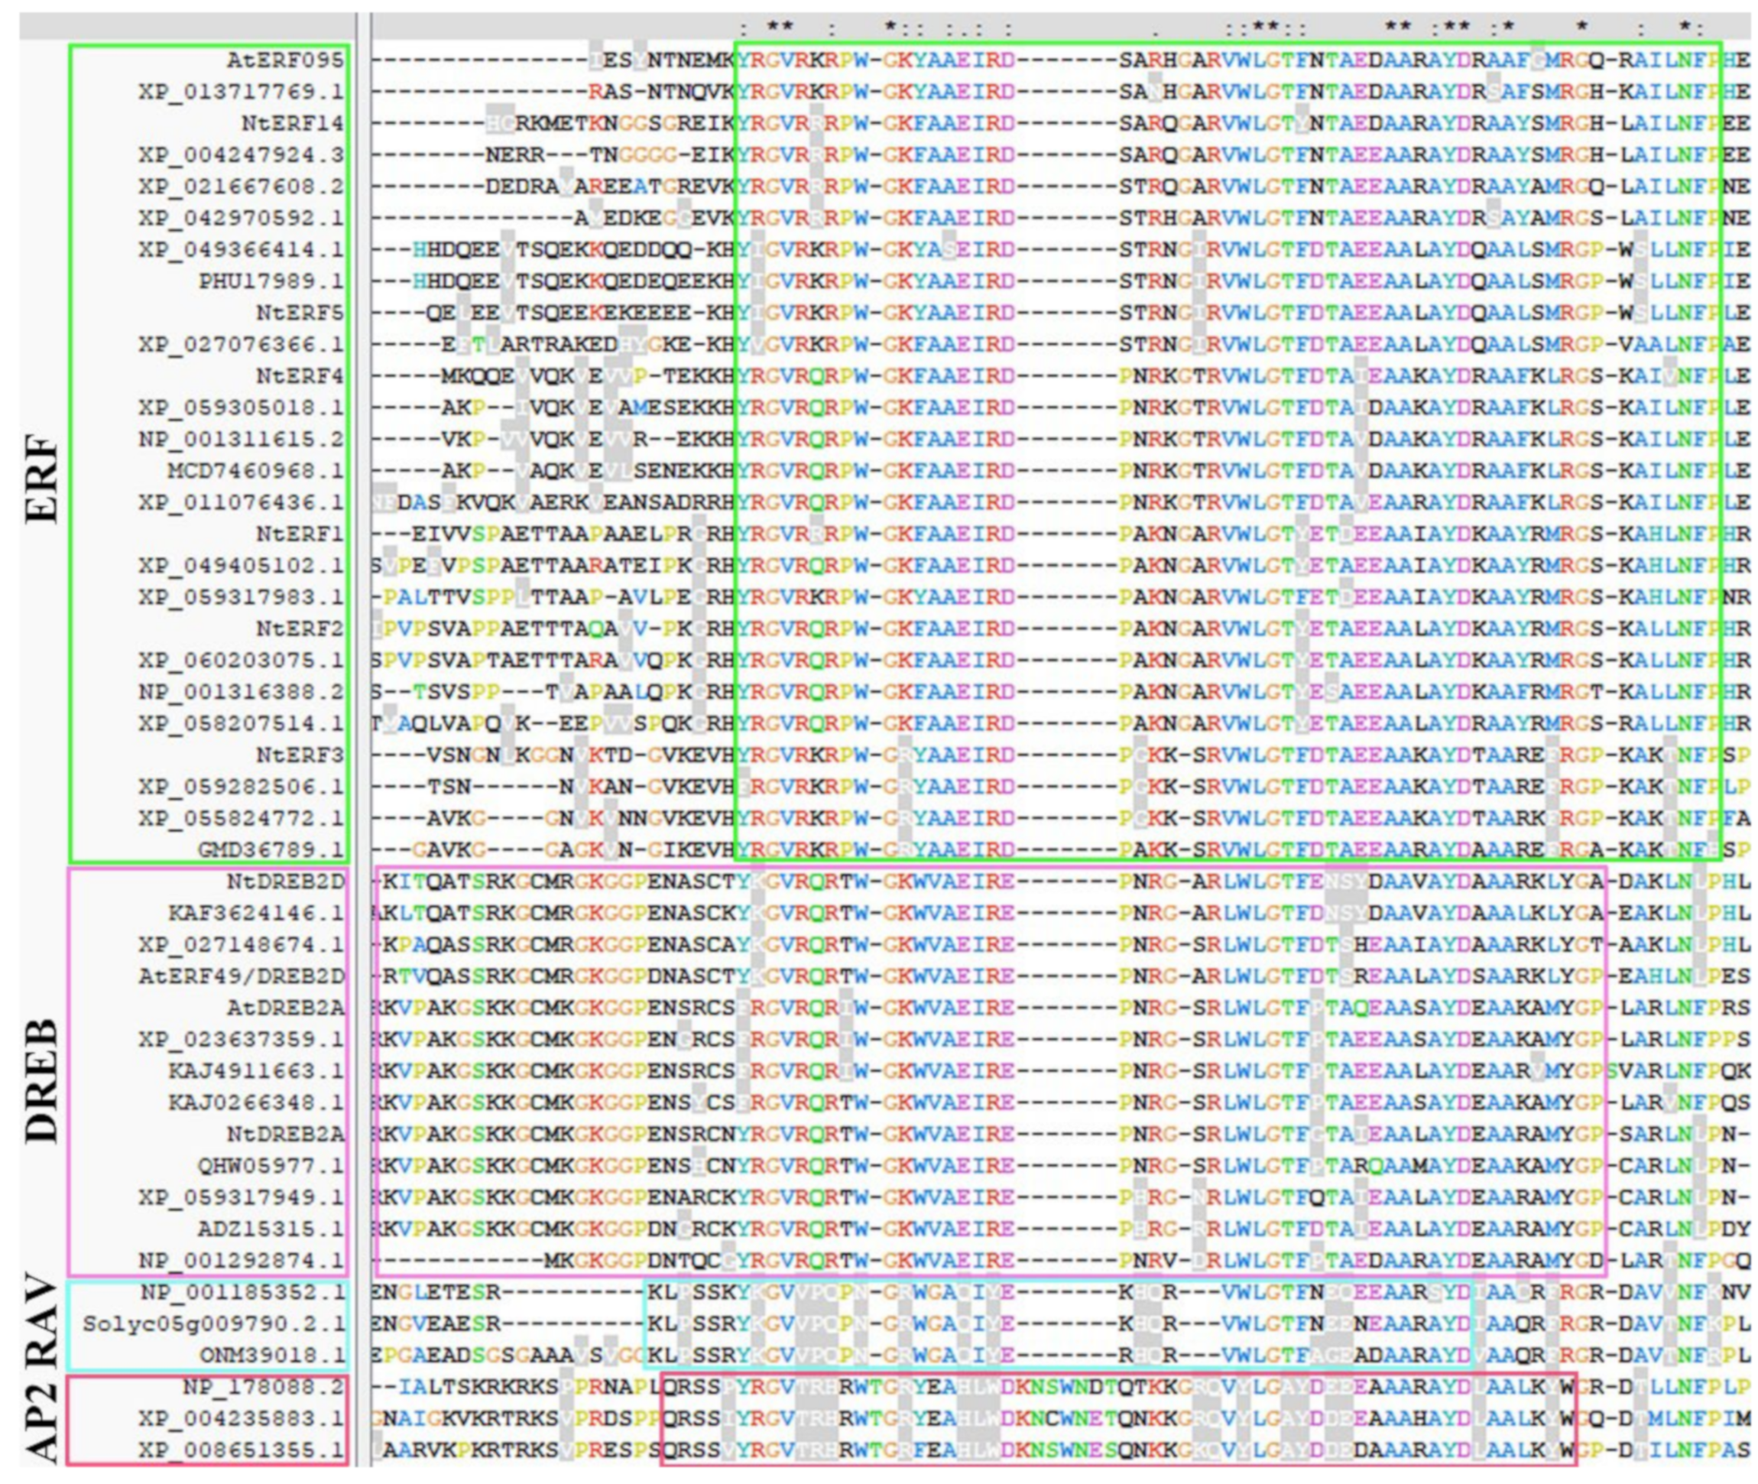Viewport: 1758px width, 1484px height.
Task: Select the XP_008651355.1 sequence name
Action: (x=242, y=1450)
